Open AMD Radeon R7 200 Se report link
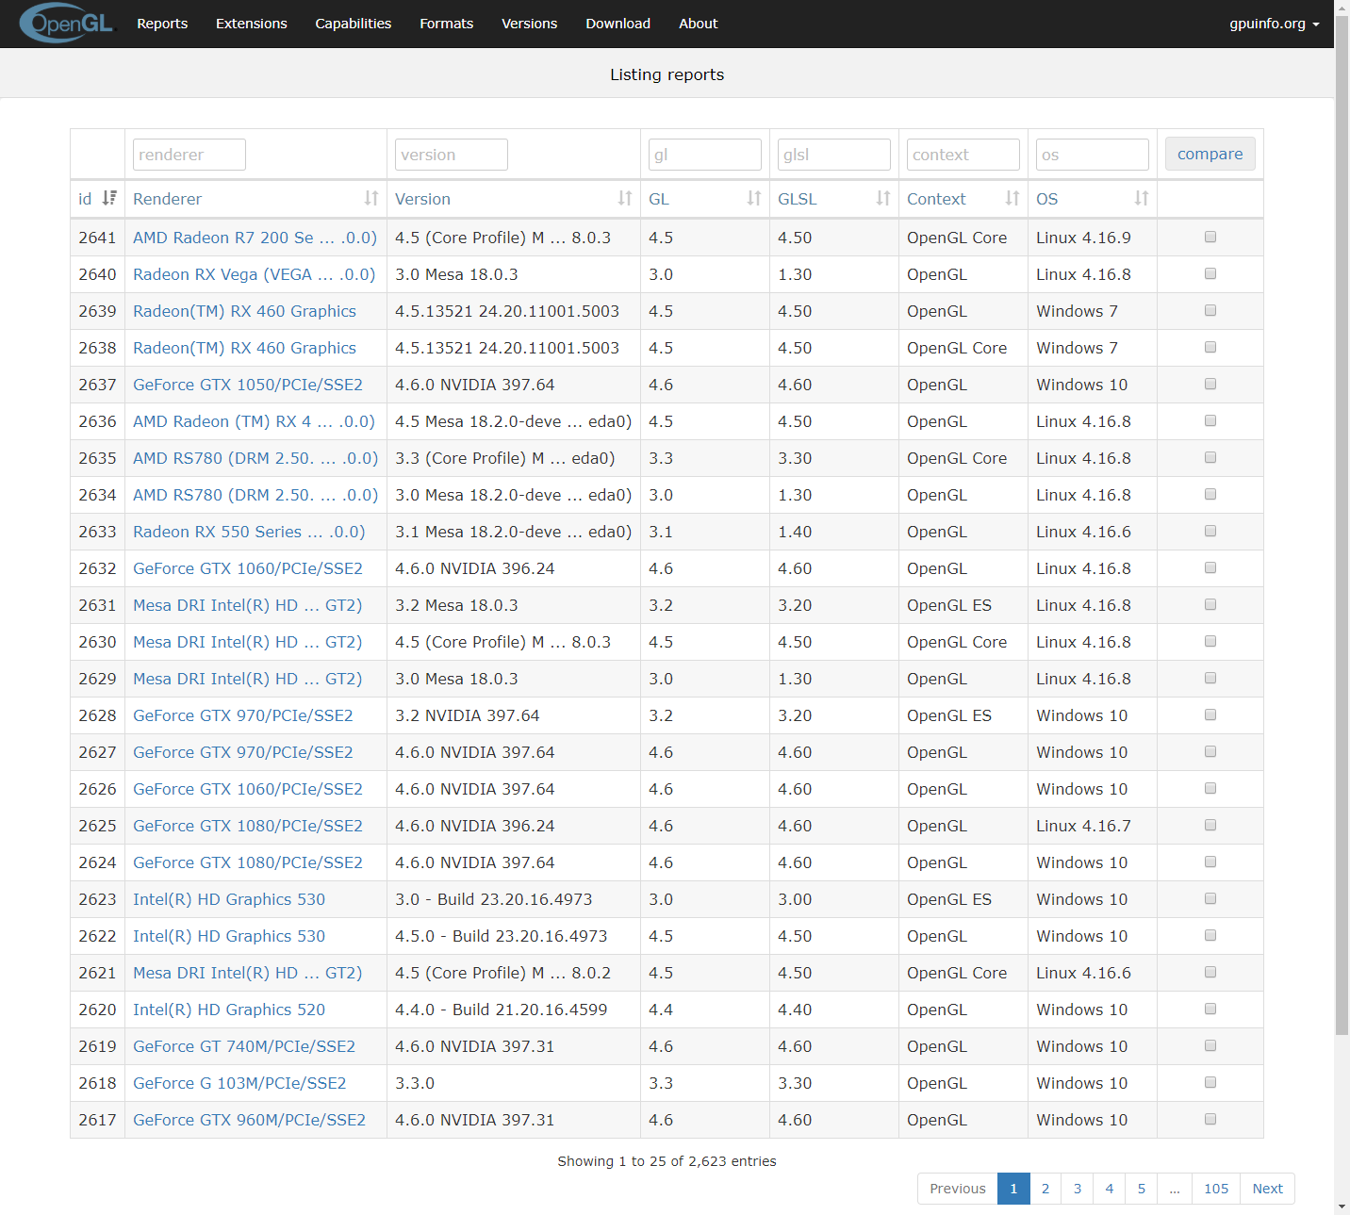The height and width of the screenshot is (1215, 1350). coord(255,238)
